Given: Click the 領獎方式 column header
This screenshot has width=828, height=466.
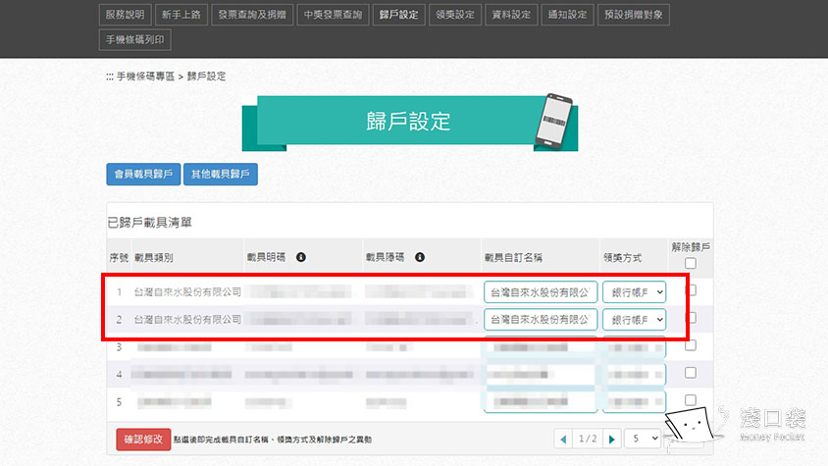Looking at the screenshot, I should pos(623,258).
